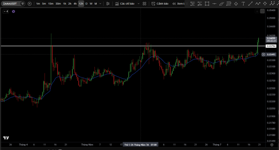This screenshot has height=150, width=279.
Task: Select the Horizontal Line drawing tool
Action: (x=214, y=4)
